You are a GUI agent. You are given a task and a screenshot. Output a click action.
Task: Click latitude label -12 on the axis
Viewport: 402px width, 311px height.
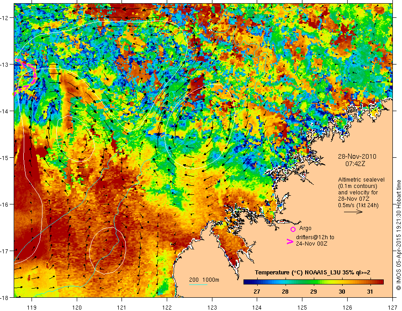5,18
